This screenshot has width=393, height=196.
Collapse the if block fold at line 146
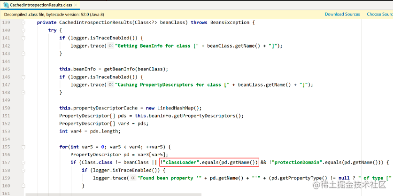(23, 77)
